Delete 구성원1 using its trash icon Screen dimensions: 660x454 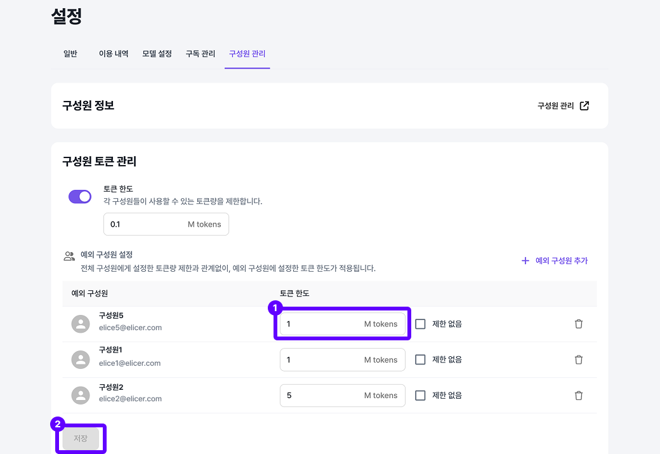click(578, 359)
